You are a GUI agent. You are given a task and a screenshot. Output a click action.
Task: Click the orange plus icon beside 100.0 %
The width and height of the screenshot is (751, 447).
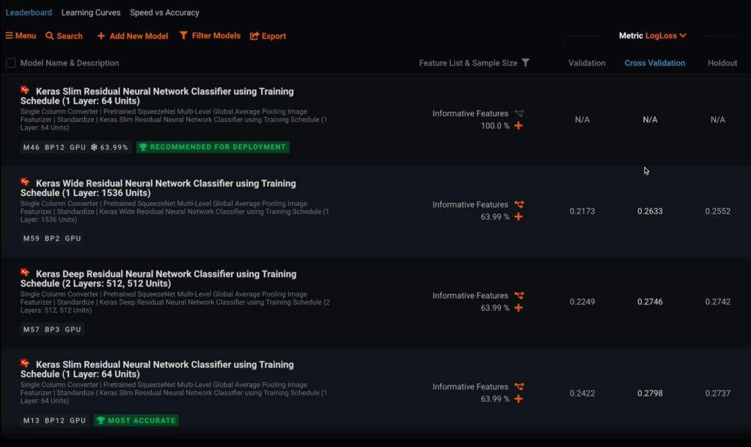519,126
